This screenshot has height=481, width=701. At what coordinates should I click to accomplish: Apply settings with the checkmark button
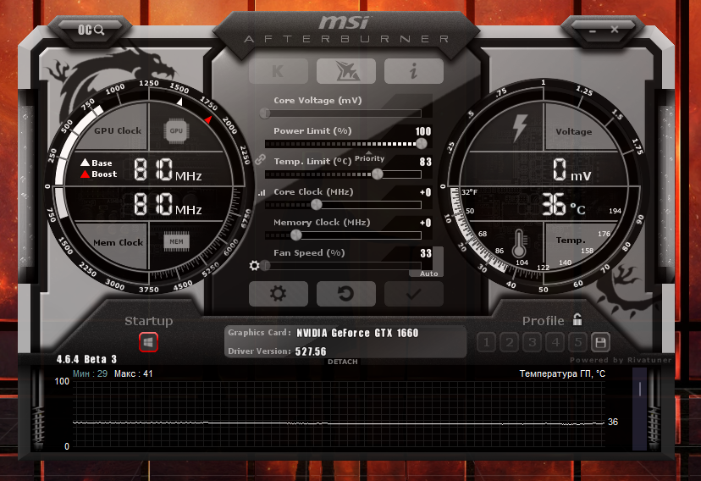(x=413, y=294)
